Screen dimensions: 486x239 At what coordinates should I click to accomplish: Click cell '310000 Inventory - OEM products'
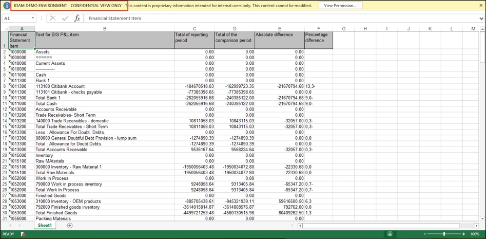[105, 201]
